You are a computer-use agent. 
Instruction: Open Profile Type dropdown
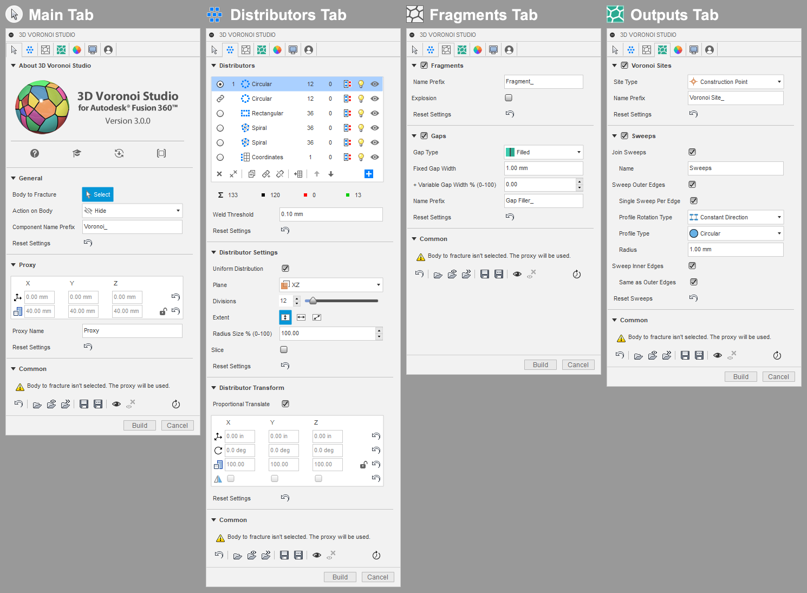[x=736, y=233]
